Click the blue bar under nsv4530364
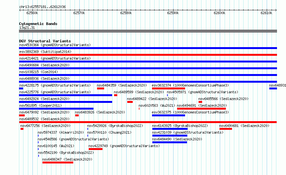Screen dimensions: 286x175 coord(148,48)
